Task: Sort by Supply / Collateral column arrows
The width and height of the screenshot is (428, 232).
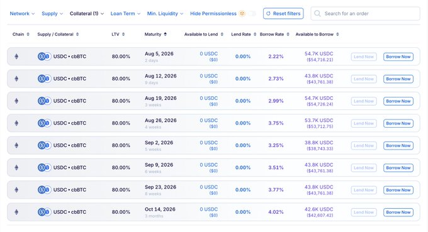Action: click(77, 35)
